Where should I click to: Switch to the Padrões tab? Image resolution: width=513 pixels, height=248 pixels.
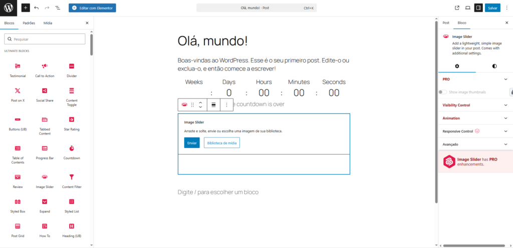coord(29,23)
